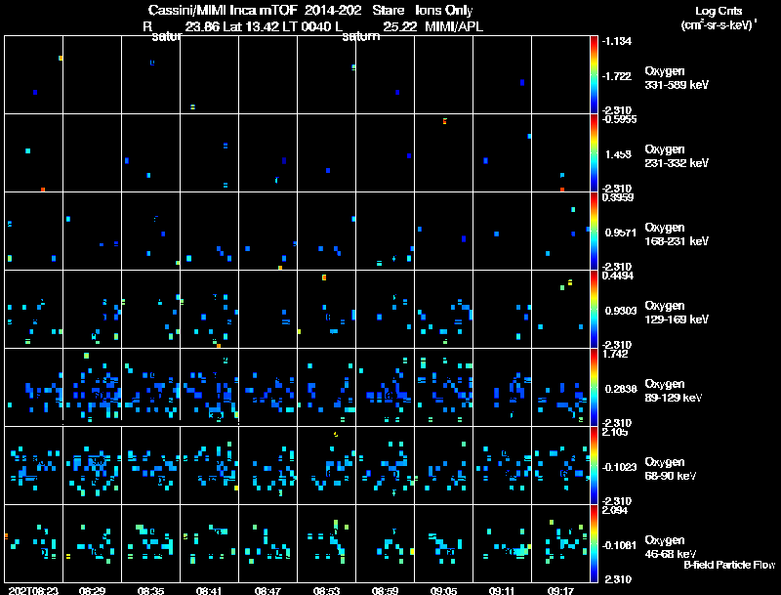Click the Oxygen 331-589 keV color bar
The image size is (781, 595).
595,74
